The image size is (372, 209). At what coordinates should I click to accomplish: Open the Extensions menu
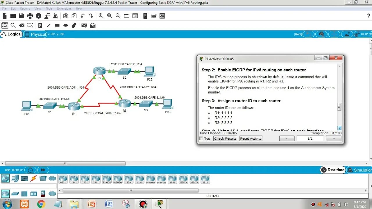tap(64, 9)
